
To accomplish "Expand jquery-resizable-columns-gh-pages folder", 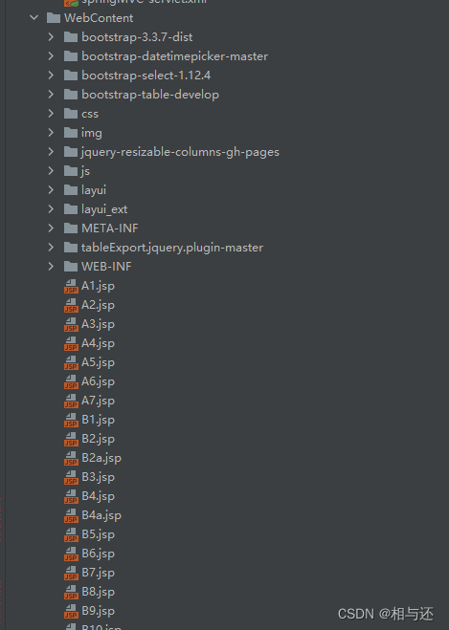I will pos(51,152).
